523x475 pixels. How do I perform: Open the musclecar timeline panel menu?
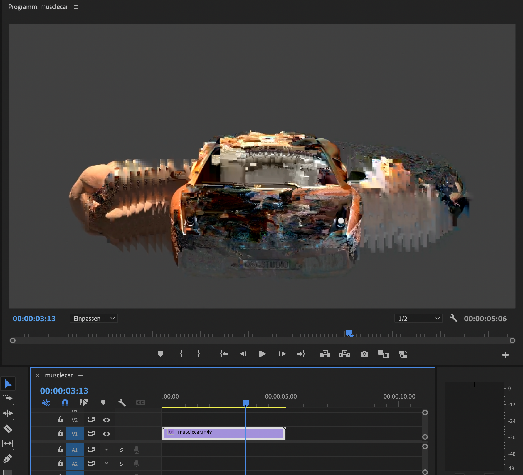point(81,375)
